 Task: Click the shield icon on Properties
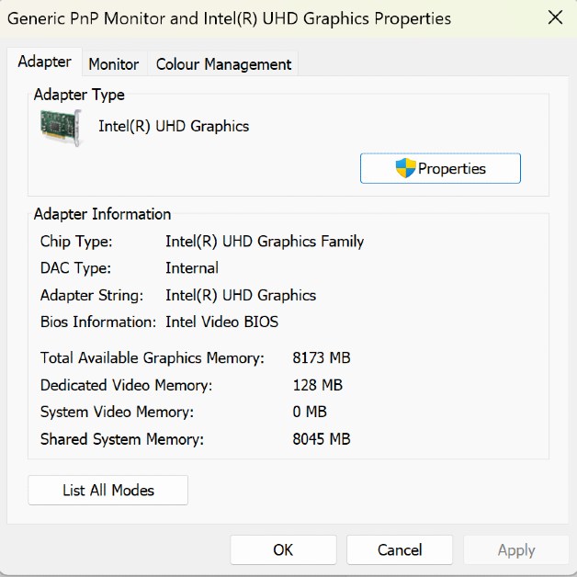pos(406,168)
